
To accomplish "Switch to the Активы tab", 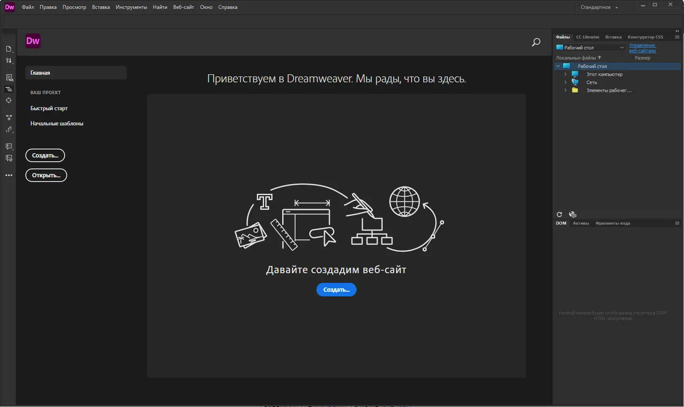I will 581,223.
